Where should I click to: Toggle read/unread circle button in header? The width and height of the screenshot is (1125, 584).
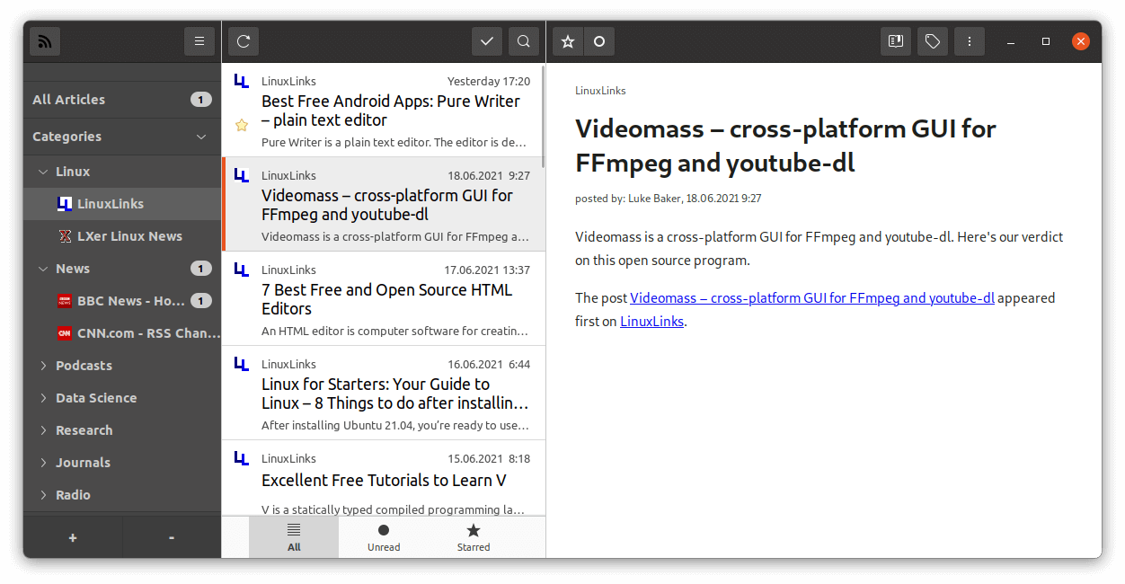pos(599,41)
